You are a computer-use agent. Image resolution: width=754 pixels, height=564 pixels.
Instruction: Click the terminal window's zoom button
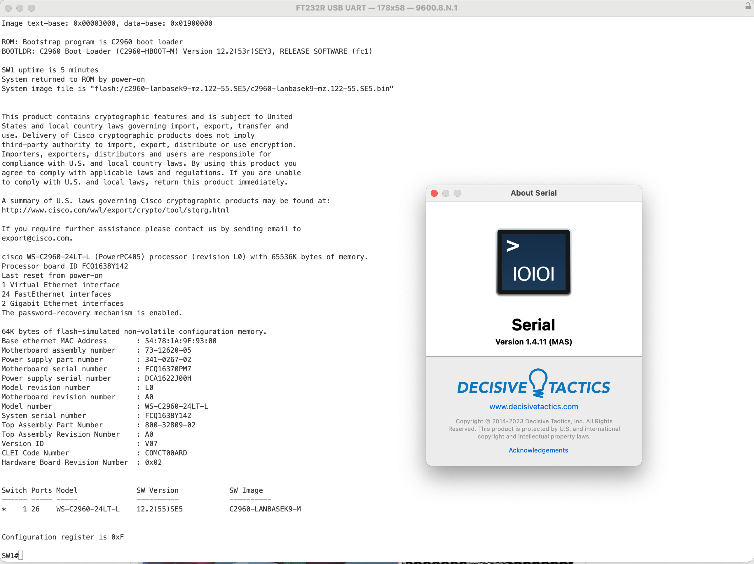coord(31,8)
